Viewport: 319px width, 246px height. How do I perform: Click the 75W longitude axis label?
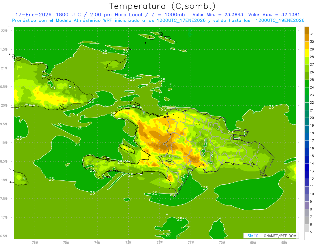pos(66,243)
